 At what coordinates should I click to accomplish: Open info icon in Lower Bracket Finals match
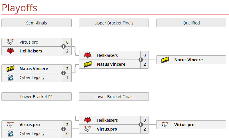141,124
